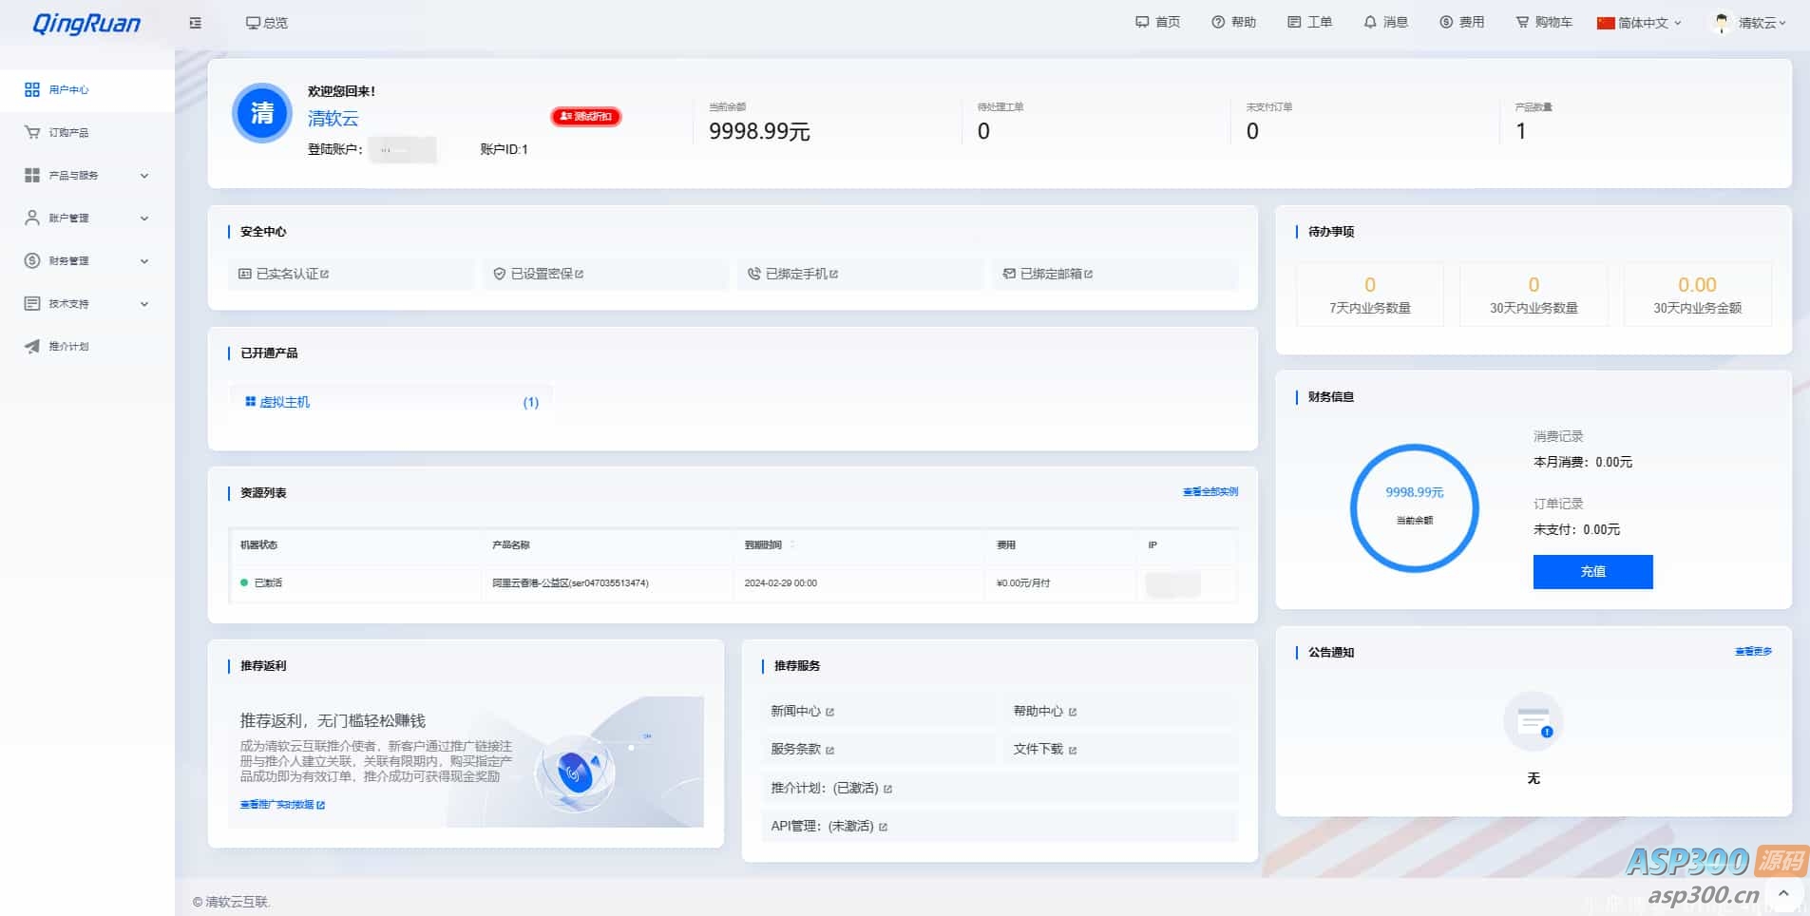Open 推介计划 in the sidebar
Viewport: 1810px width, 916px height.
(87, 346)
